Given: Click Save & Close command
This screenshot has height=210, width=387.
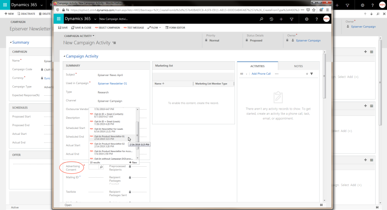Looking at the screenshot, I should [81, 28].
